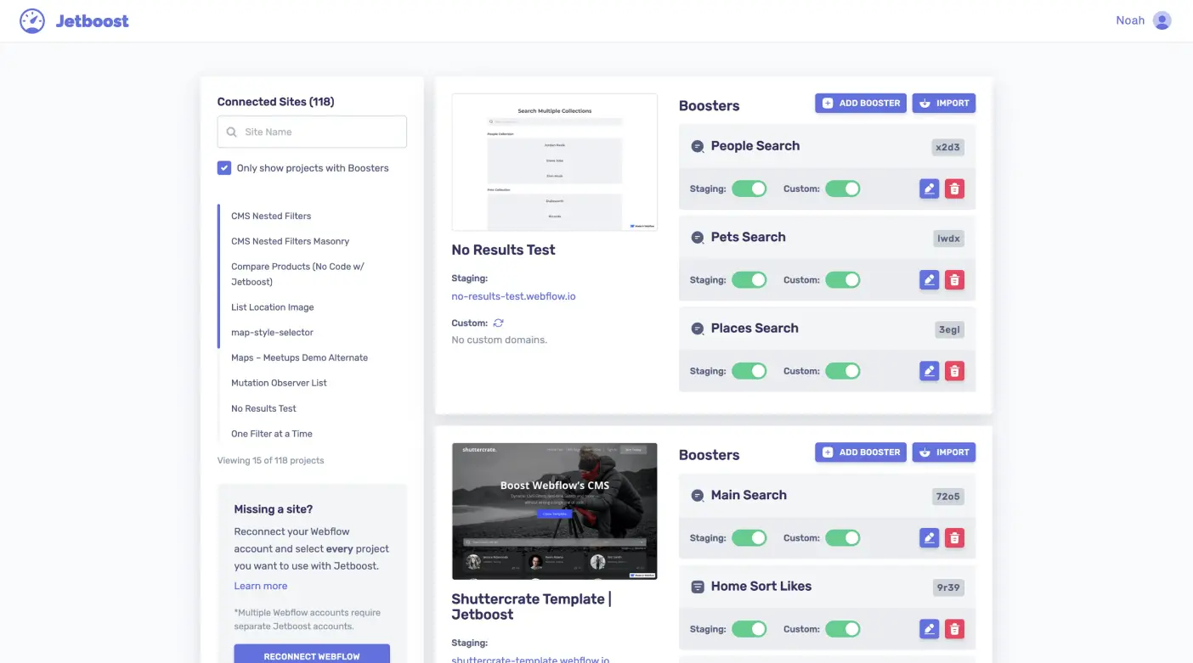
Task: Toggle Custom switch for Places Search
Action: (x=843, y=371)
